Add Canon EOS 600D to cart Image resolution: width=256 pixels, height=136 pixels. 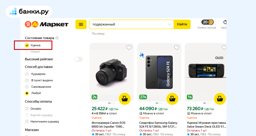tap(125, 99)
